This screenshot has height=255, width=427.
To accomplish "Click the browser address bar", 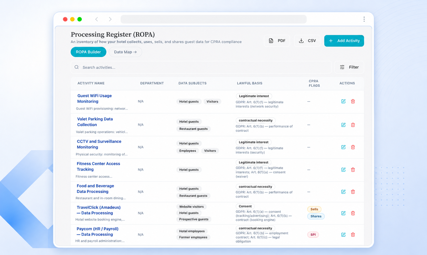I will [214, 19].
